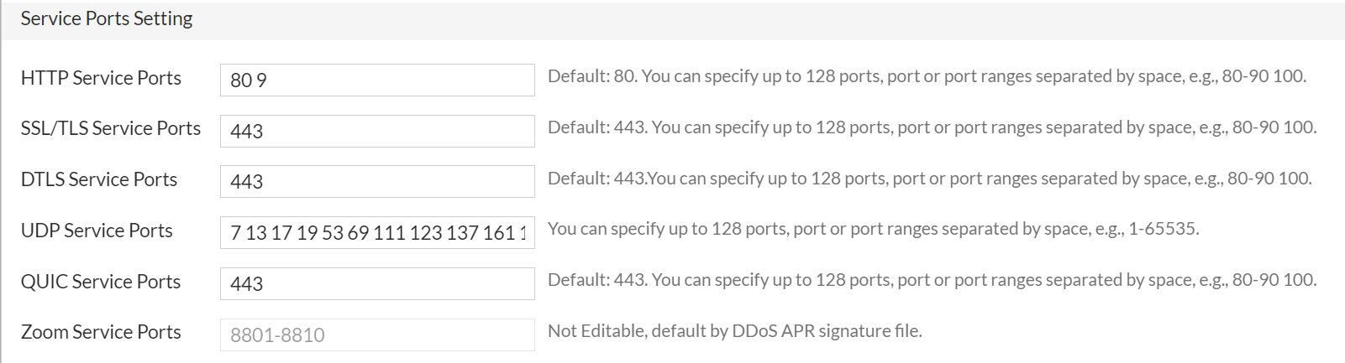1345x363 pixels.
Task: Click the DTLS Service Ports label
Action: [99, 179]
